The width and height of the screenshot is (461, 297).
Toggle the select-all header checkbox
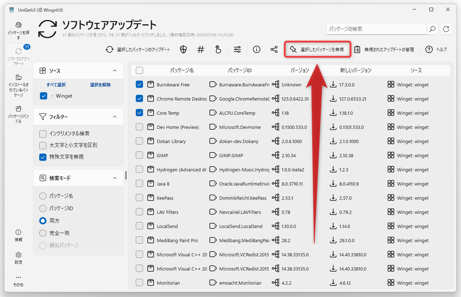point(139,70)
